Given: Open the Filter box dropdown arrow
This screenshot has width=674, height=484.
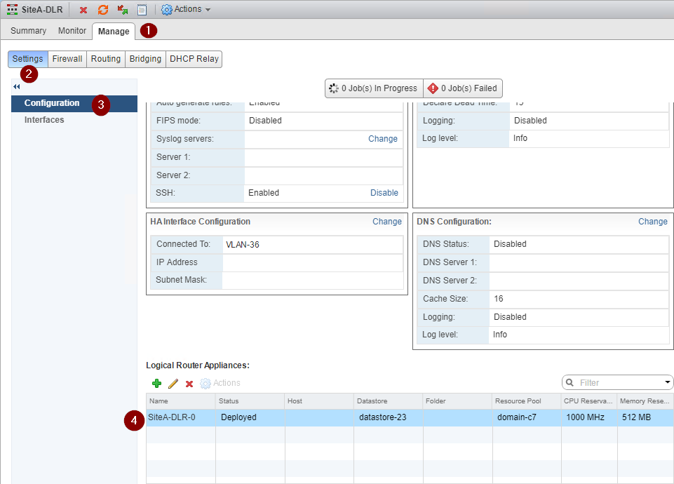Looking at the screenshot, I should (668, 382).
